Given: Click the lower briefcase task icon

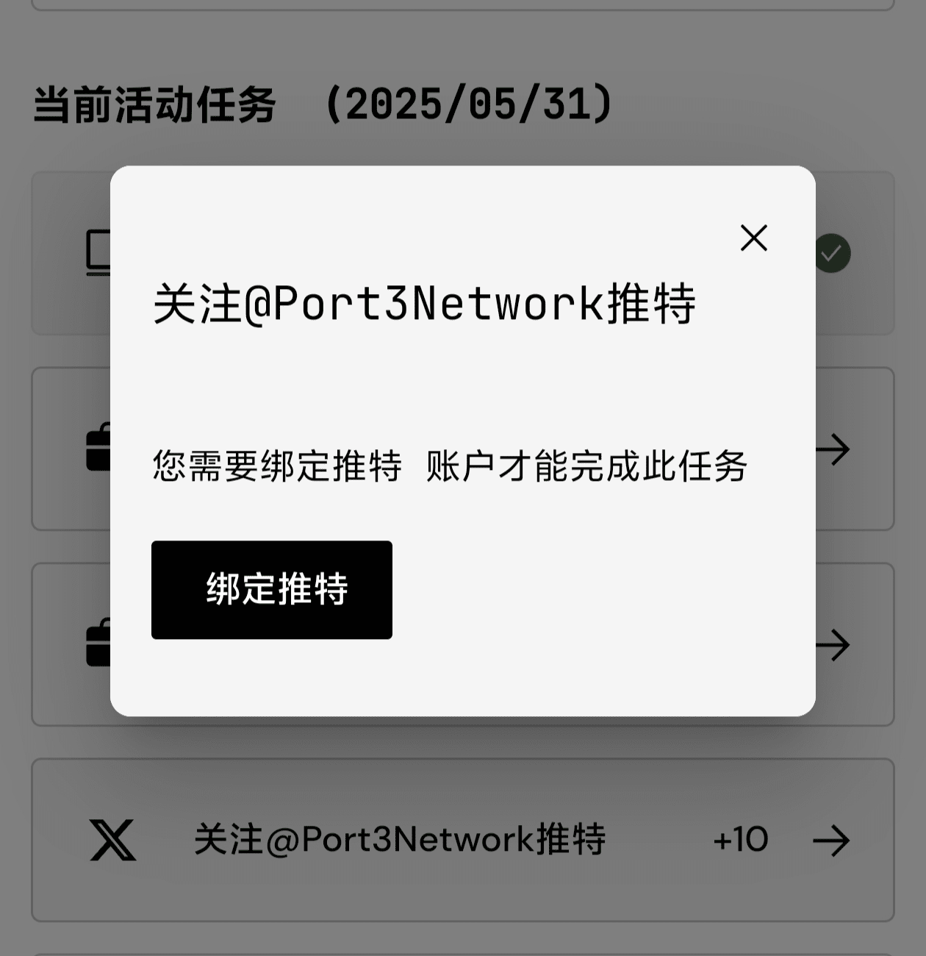Looking at the screenshot, I should click(x=98, y=643).
